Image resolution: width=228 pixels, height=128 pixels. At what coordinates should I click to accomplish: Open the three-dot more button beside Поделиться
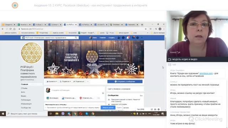click(88, 81)
